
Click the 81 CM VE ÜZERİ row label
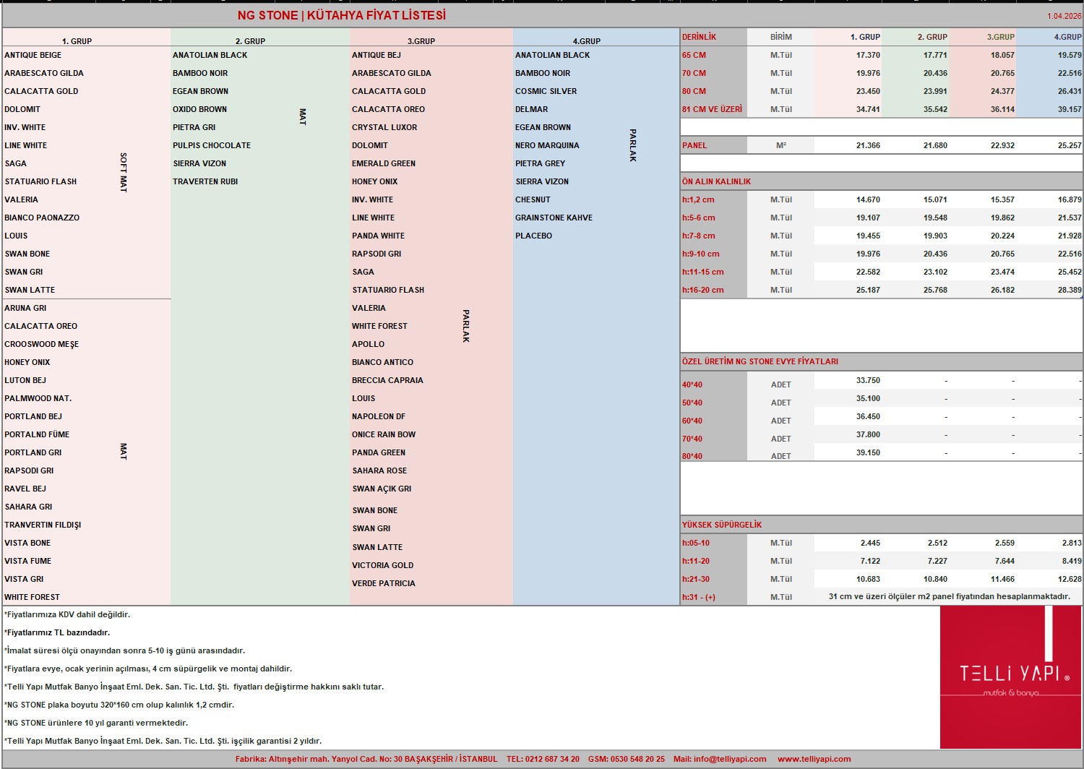712,109
